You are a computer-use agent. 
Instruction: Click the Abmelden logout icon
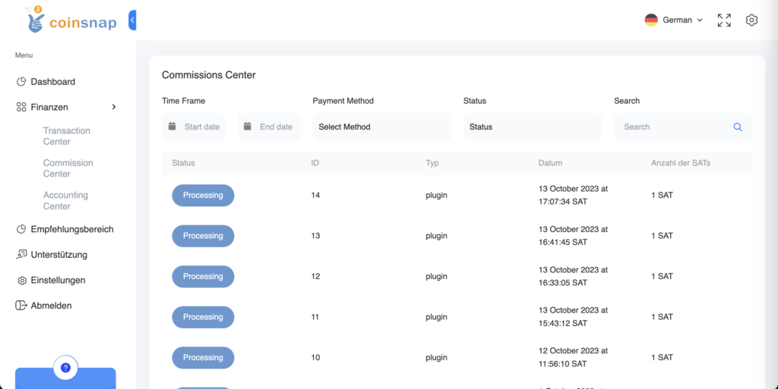tap(21, 306)
